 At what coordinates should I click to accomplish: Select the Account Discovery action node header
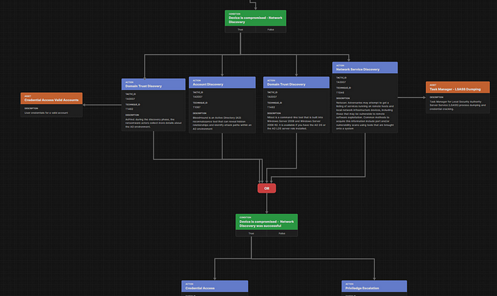pyautogui.click(x=222, y=83)
